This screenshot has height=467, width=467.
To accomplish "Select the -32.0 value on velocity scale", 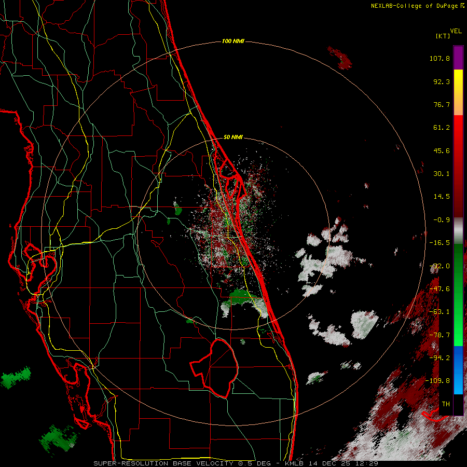I will pos(439,266).
